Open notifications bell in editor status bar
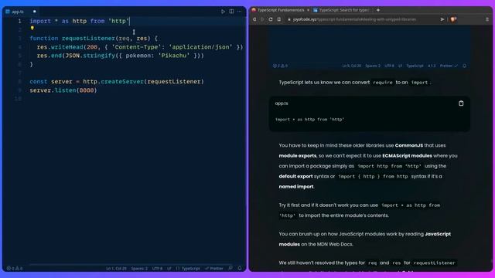 (240, 268)
